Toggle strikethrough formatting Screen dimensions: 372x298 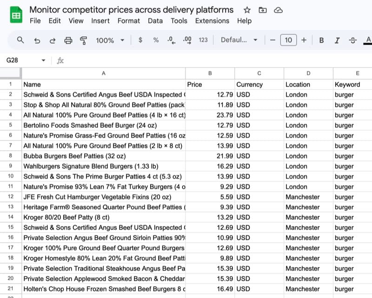pos(353,40)
